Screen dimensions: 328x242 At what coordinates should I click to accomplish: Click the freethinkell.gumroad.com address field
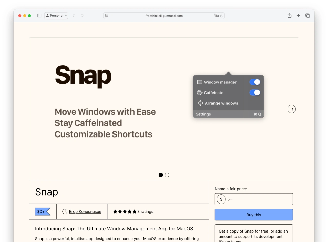[164, 16]
